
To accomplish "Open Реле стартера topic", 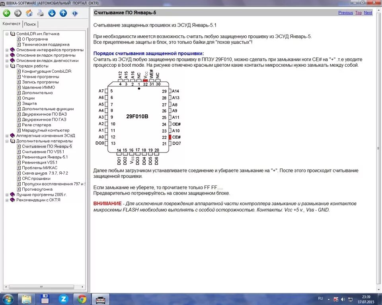I will pyautogui.click(x=36, y=125).
